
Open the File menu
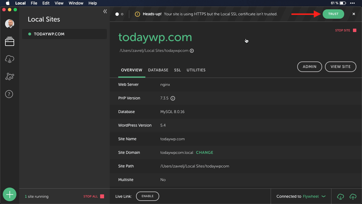34,3
